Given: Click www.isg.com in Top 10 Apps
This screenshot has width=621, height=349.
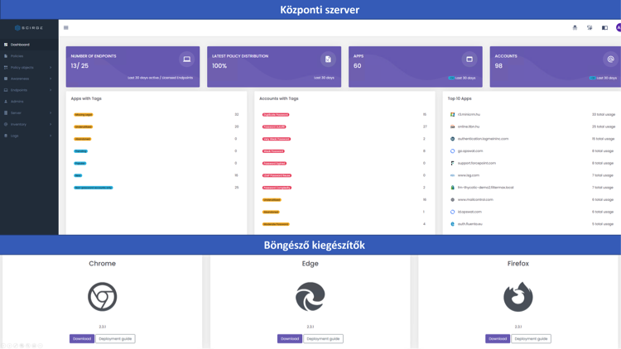Looking at the screenshot, I should click(469, 175).
